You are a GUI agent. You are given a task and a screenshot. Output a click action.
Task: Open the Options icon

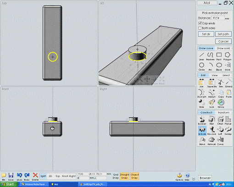point(179,177)
